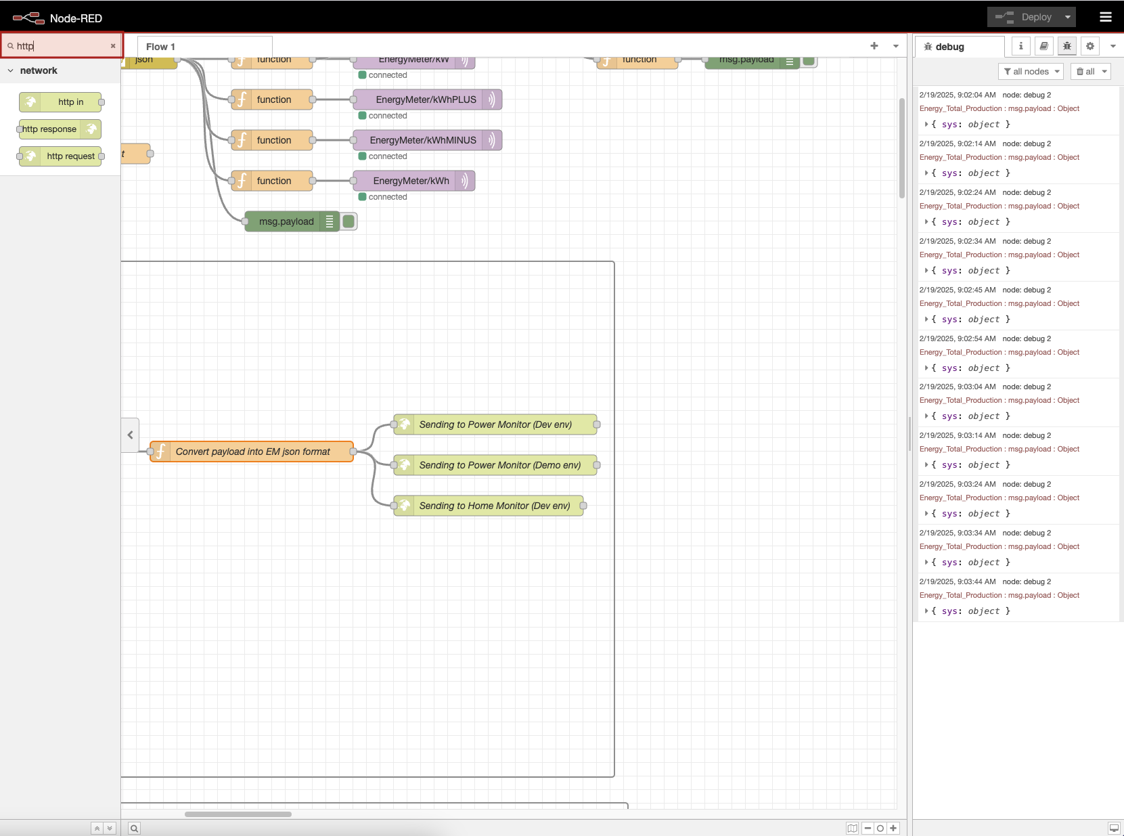Switch to the Flow 1 tab
This screenshot has height=836, width=1124.
[161, 47]
